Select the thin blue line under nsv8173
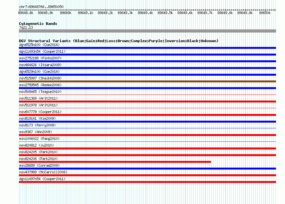The height and width of the screenshot is (204, 285). (x=147, y=128)
